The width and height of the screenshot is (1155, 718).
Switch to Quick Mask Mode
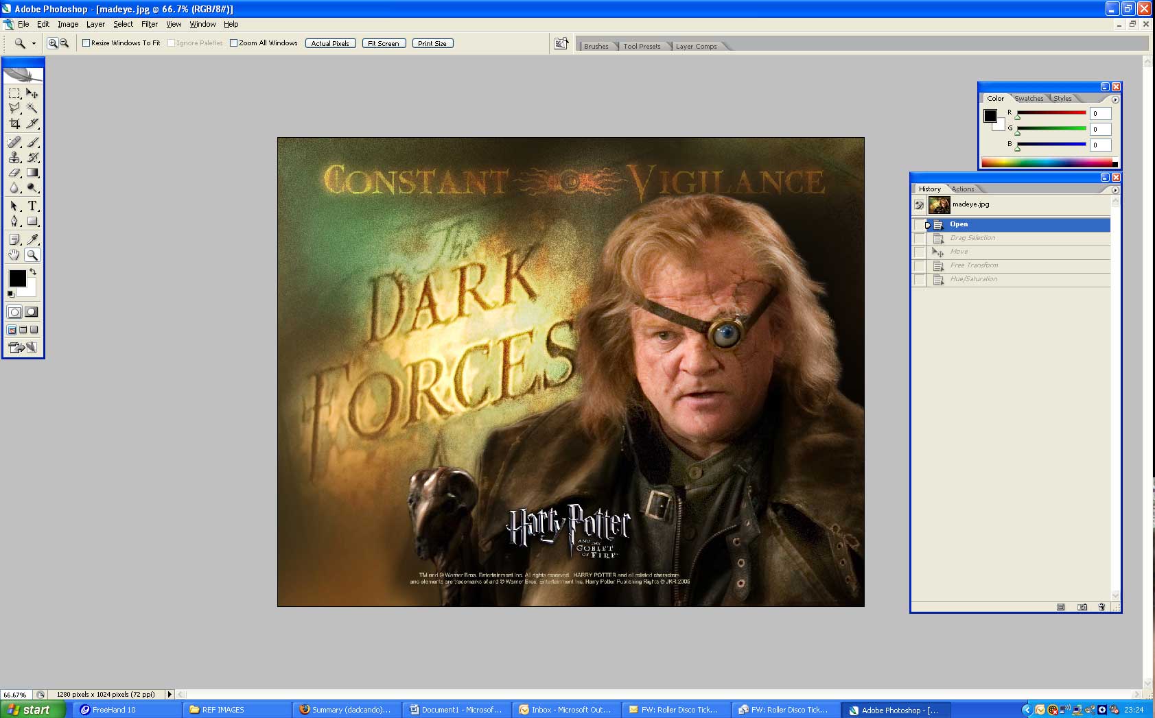point(32,312)
